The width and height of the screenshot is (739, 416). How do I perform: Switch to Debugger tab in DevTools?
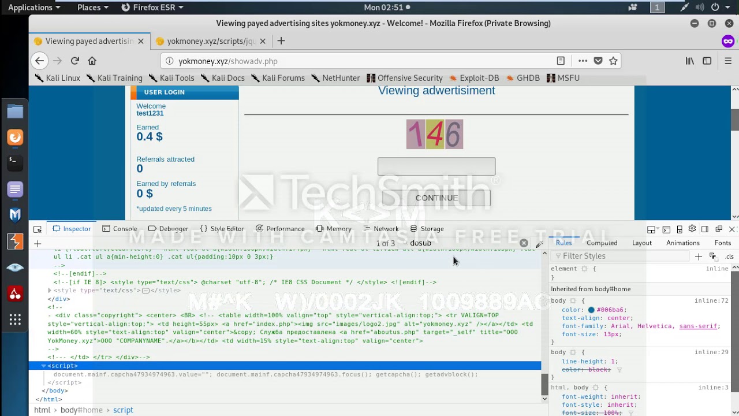168,229
